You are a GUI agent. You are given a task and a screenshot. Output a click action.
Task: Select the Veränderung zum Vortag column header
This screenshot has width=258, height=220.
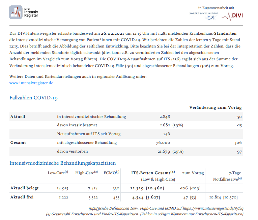click(x=216, y=108)
